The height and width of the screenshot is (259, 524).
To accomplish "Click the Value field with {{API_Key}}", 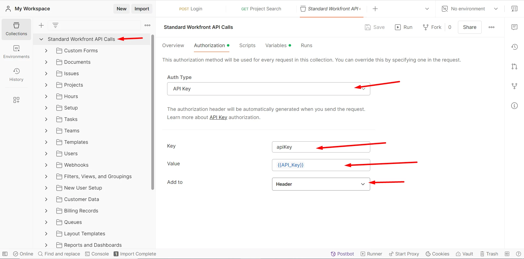I will pos(321,165).
